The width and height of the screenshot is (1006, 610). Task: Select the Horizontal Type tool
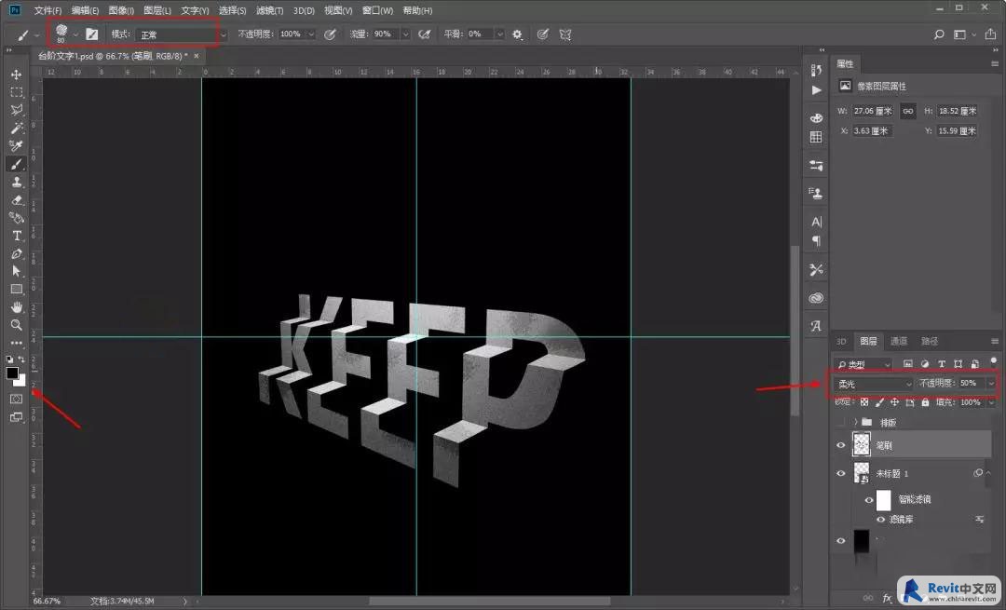[x=17, y=236]
